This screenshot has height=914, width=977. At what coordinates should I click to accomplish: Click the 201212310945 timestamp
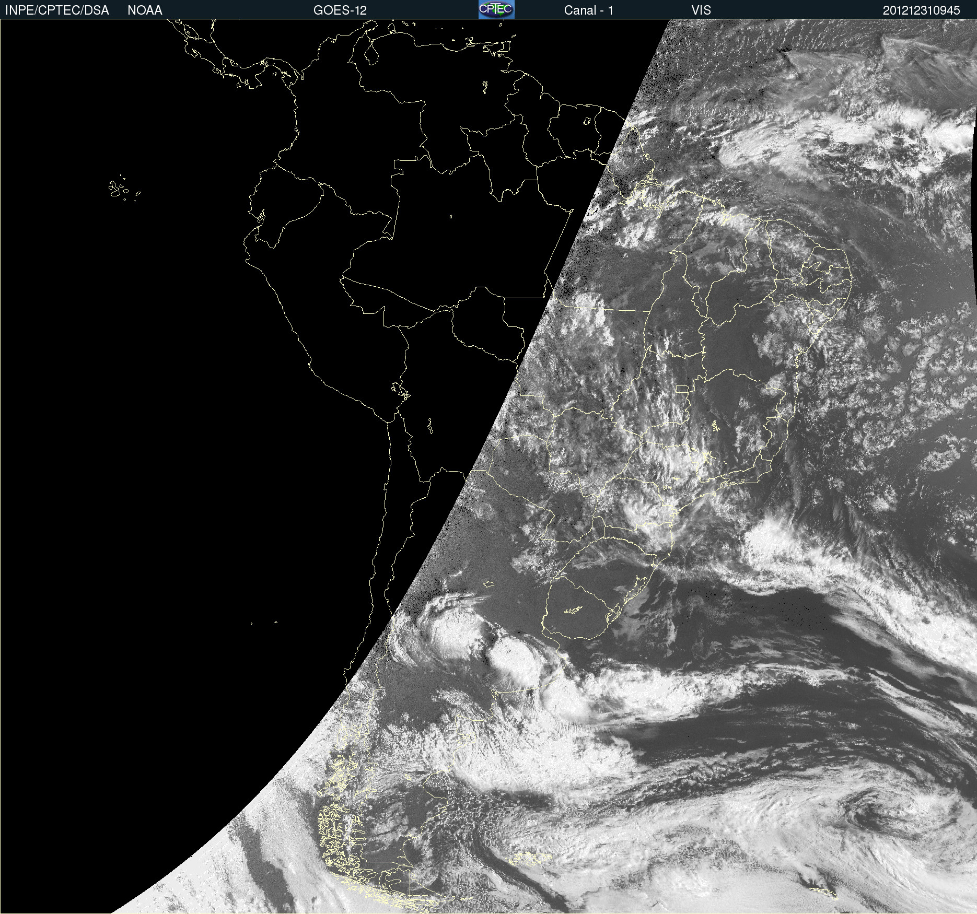[x=922, y=10]
